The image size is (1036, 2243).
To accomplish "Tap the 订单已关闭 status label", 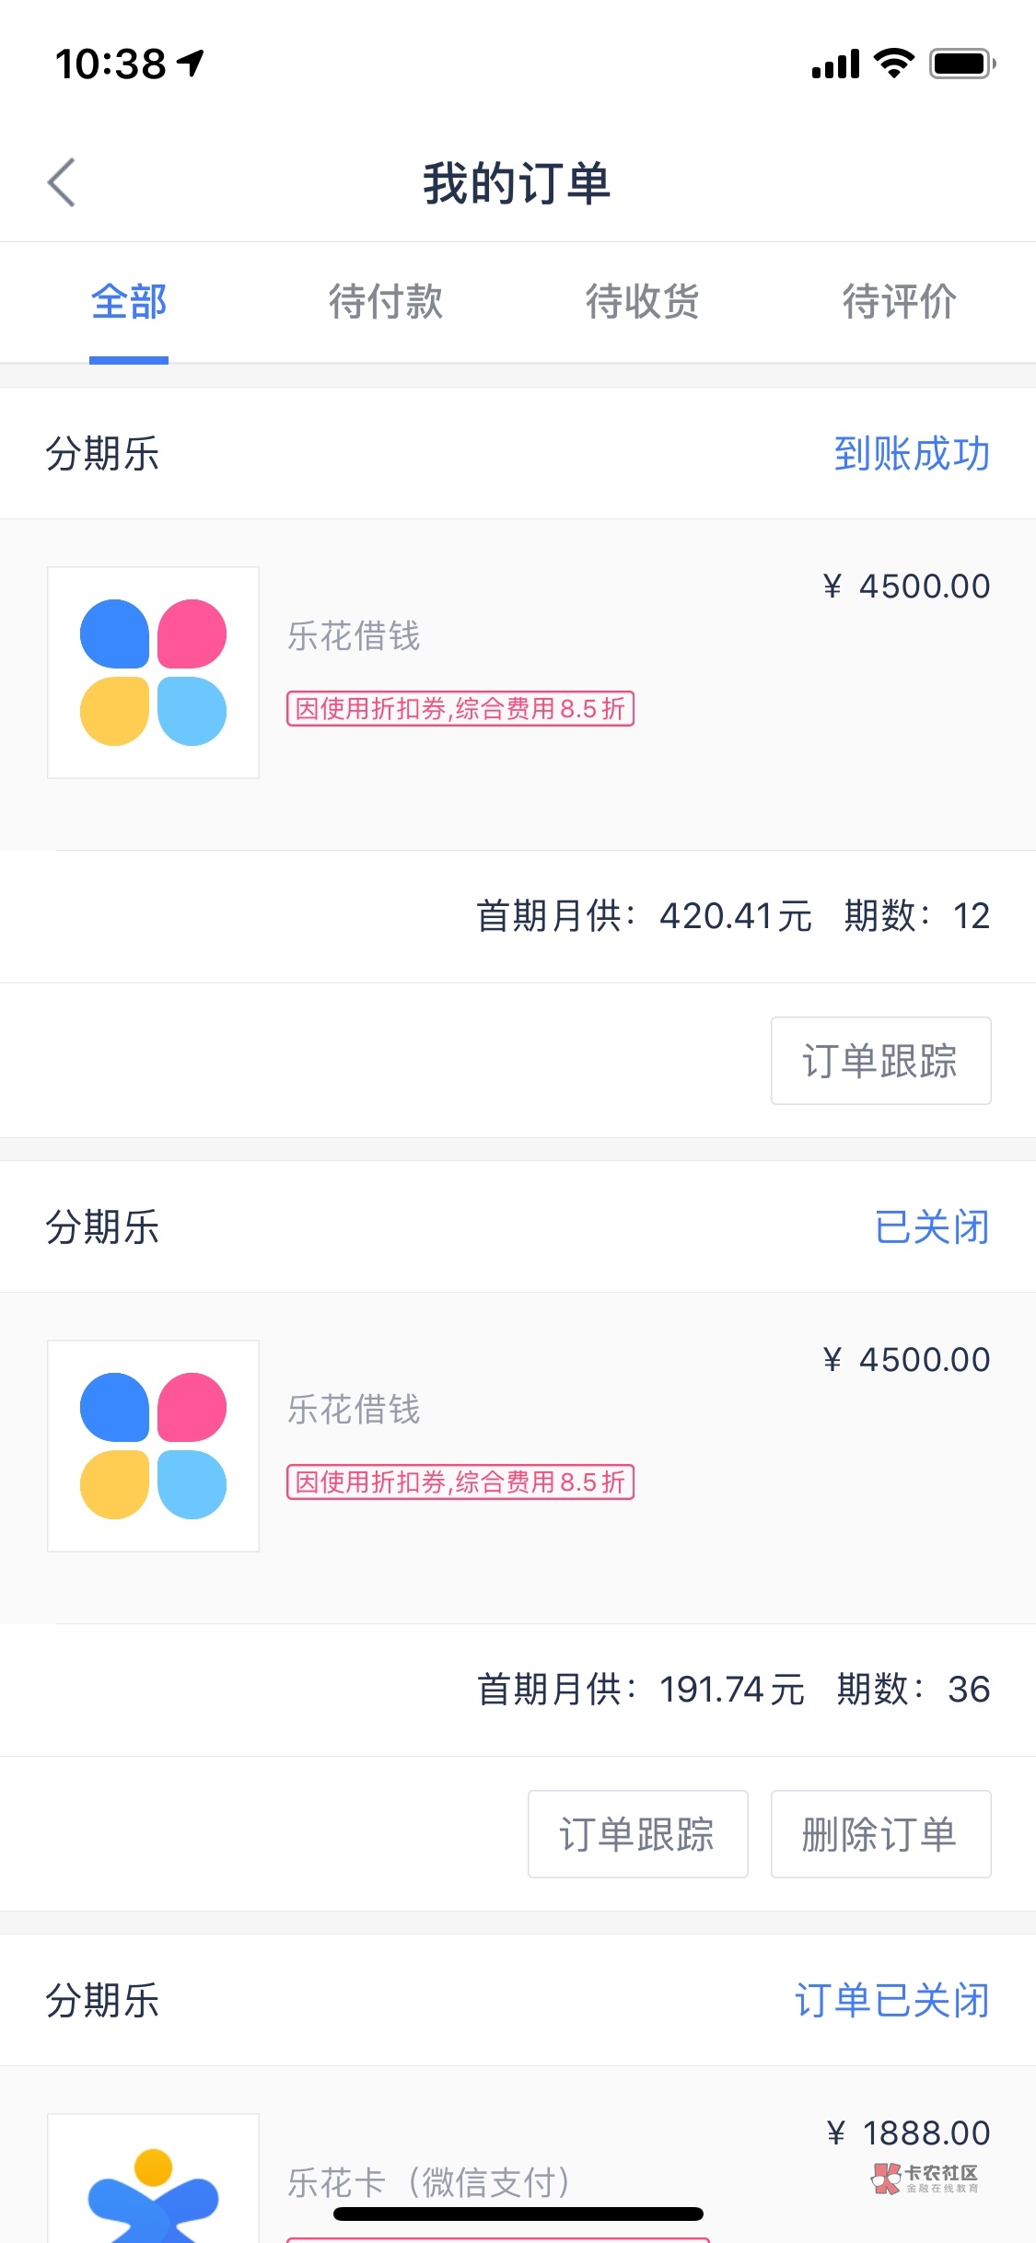I will [892, 2001].
